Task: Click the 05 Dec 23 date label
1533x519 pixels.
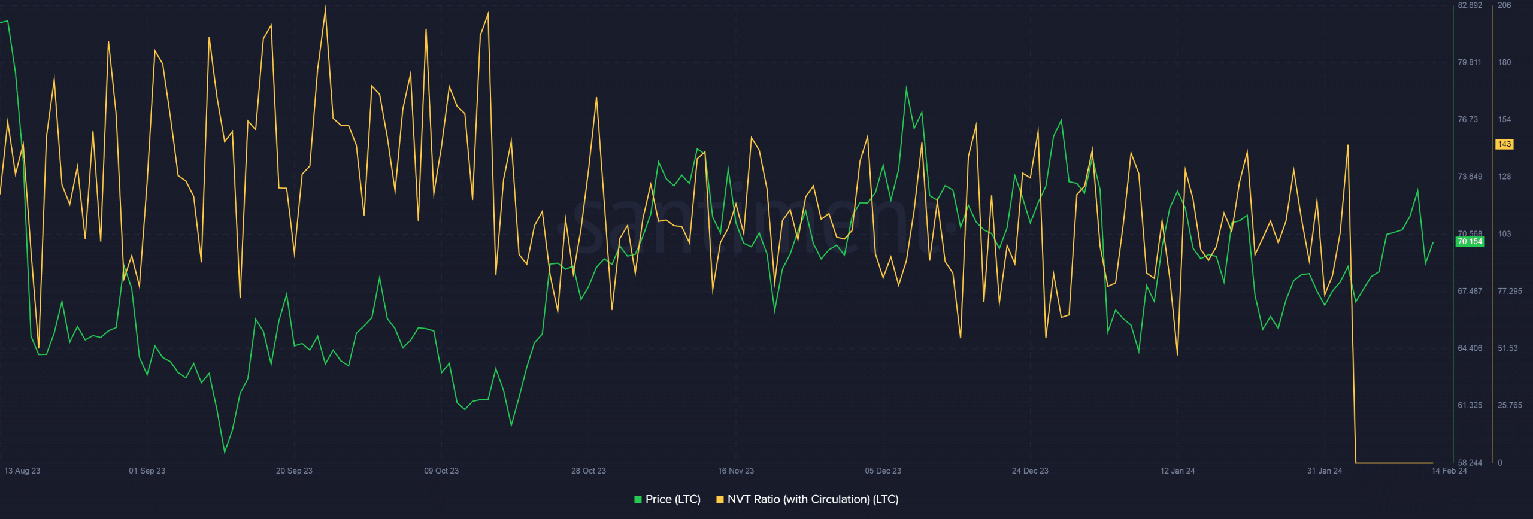Action: coord(883,471)
